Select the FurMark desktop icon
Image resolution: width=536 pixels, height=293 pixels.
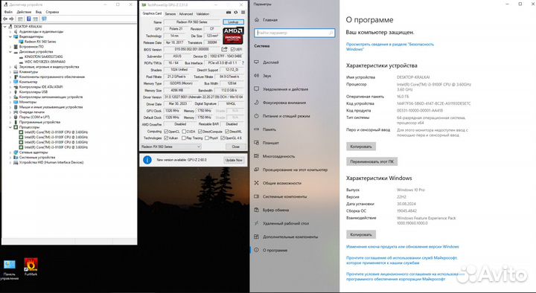(x=31, y=267)
